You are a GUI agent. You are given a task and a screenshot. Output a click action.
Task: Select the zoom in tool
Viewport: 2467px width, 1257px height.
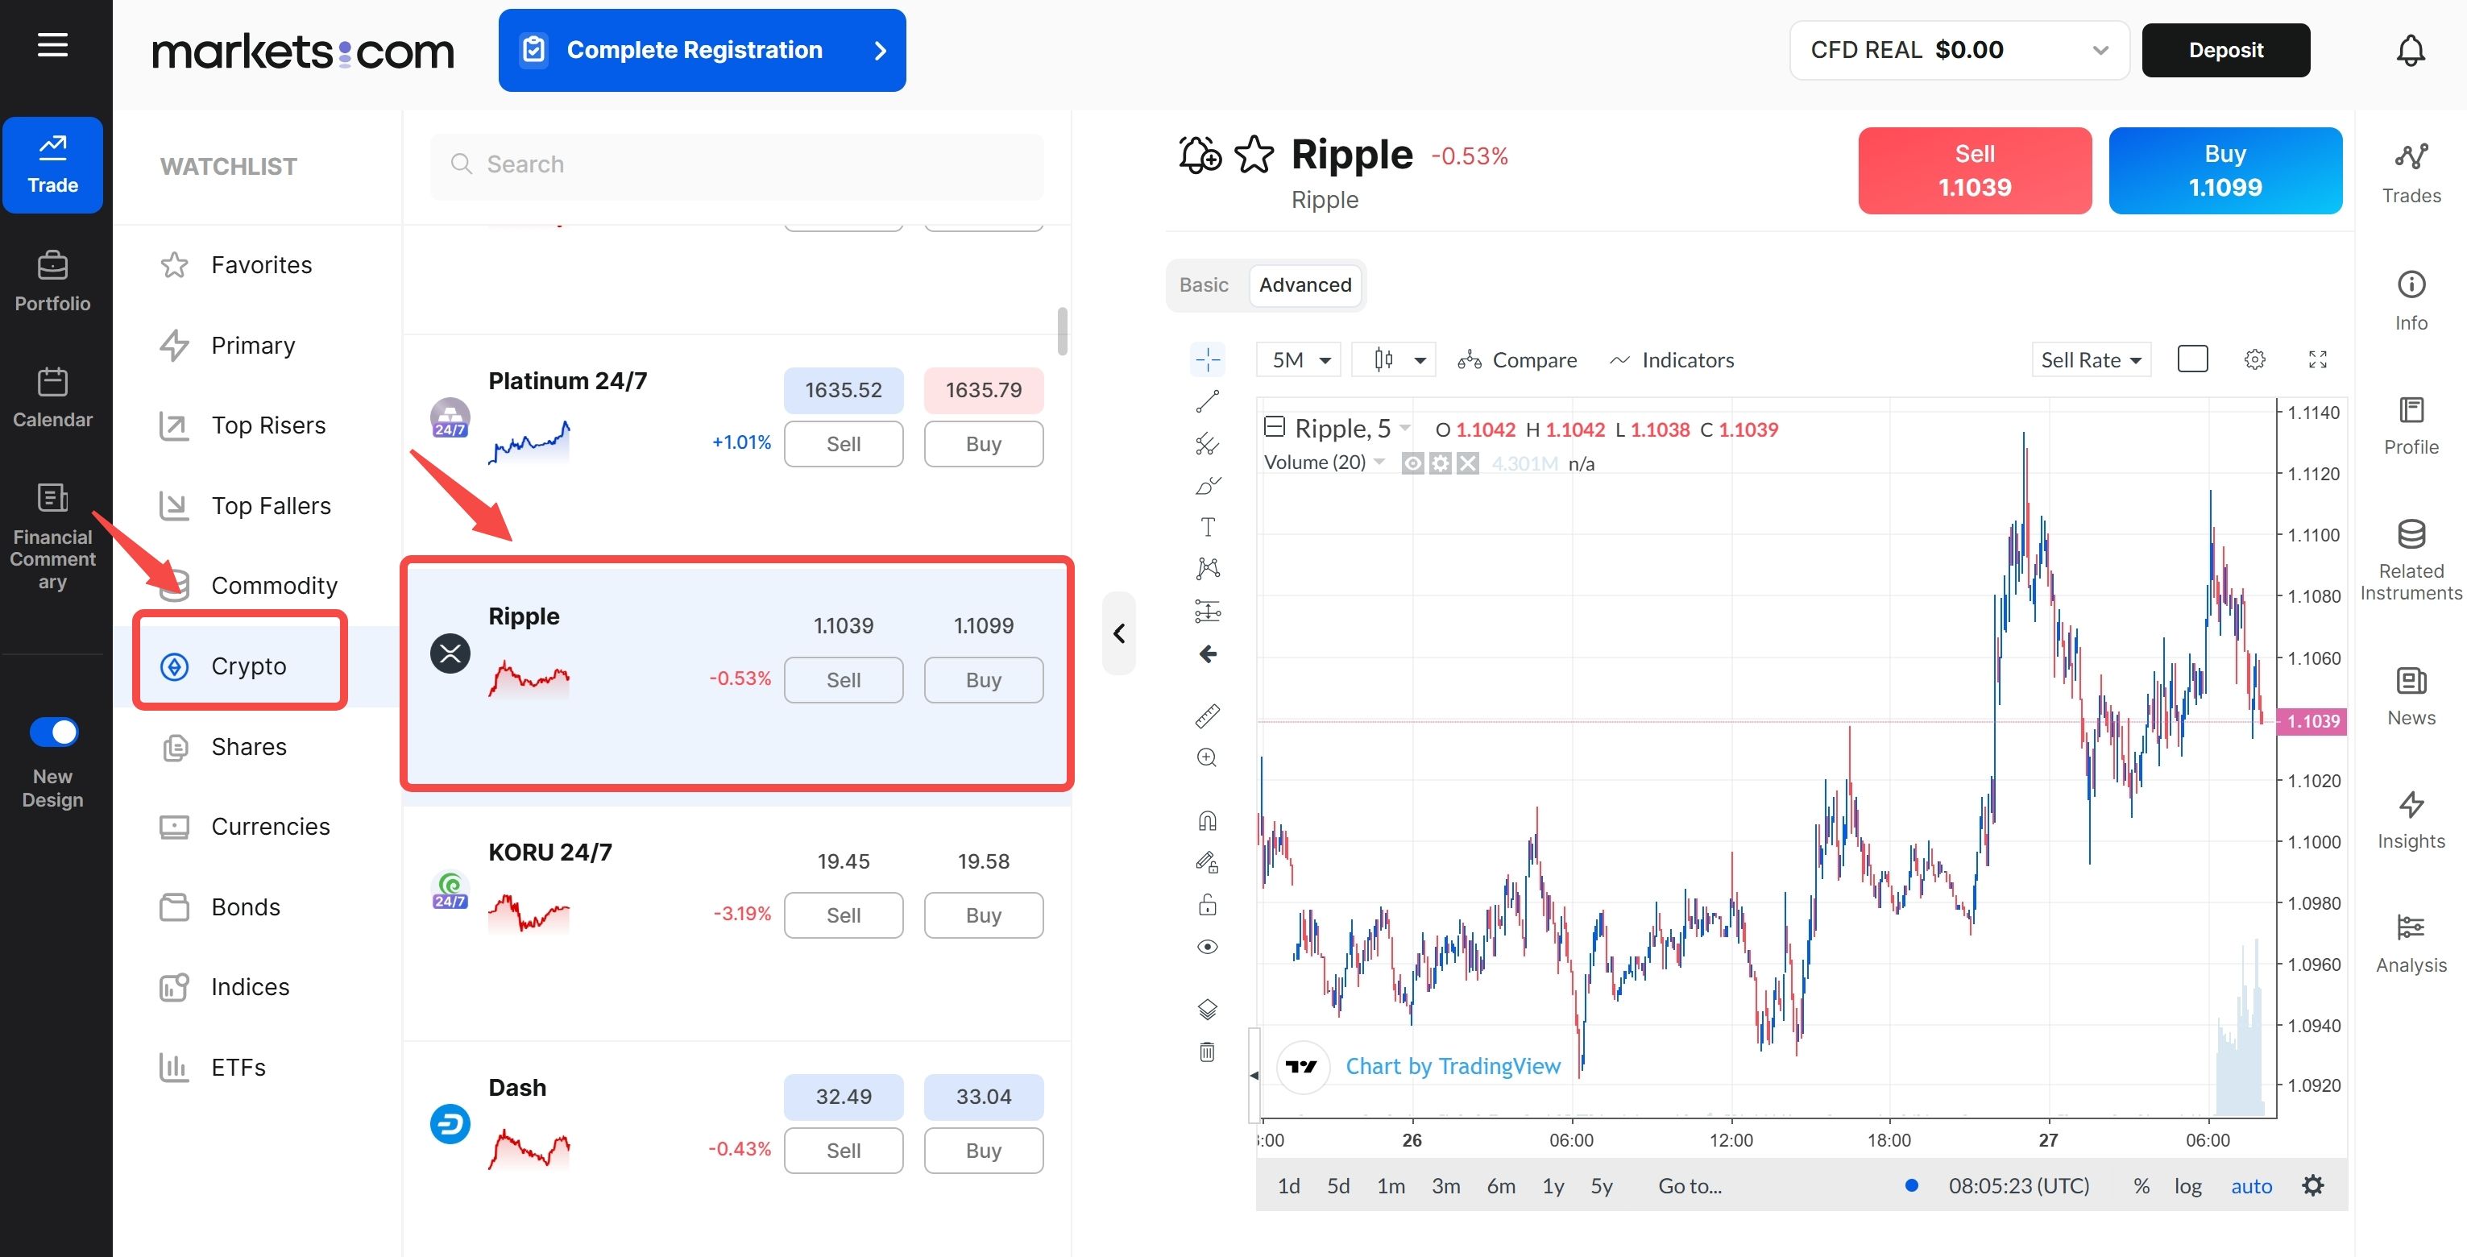tap(1208, 758)
